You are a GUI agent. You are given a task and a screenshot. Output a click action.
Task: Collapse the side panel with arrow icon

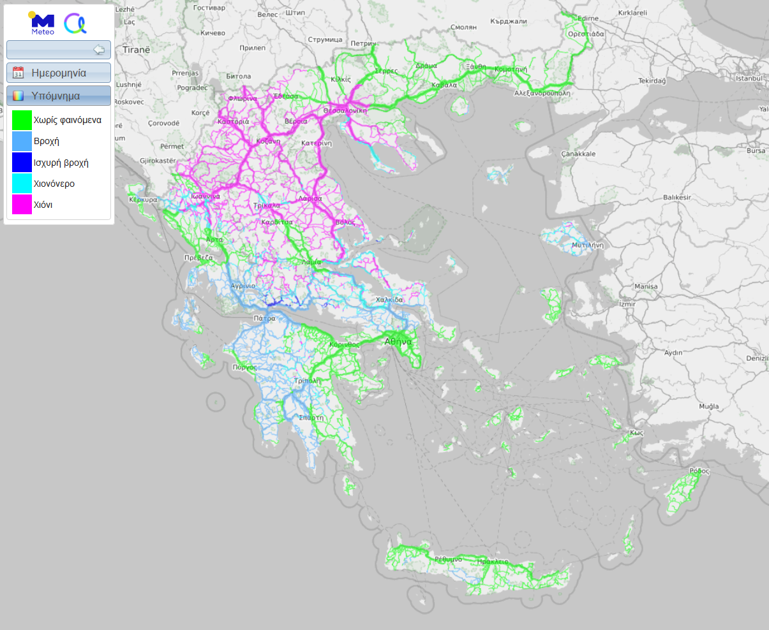tap(99, 50)
